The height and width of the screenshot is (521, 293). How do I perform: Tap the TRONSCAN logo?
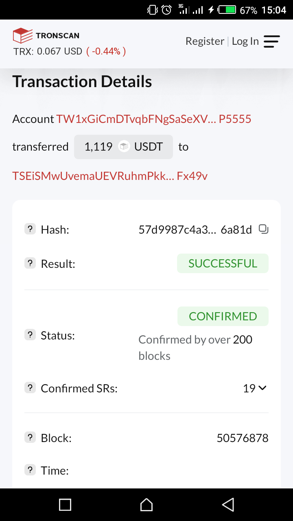(x=46, y=35)
